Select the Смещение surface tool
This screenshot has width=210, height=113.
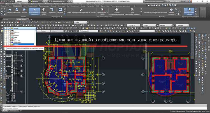pos(24,11)
